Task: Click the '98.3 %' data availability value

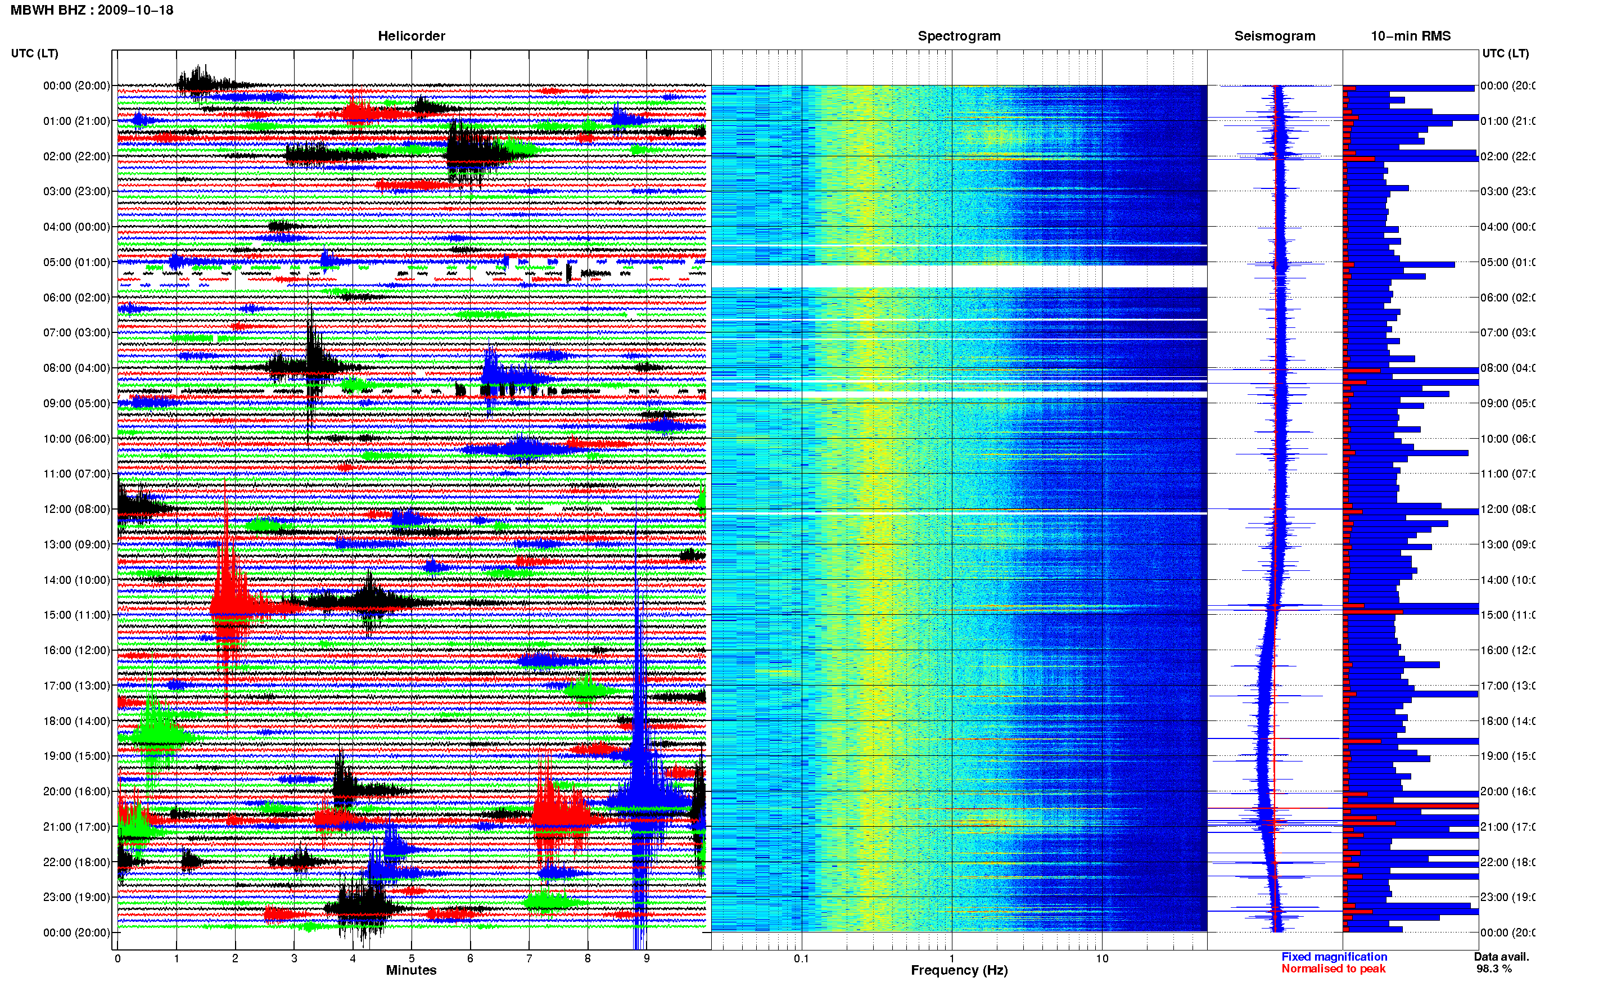Action: (x=1494, y=969)
